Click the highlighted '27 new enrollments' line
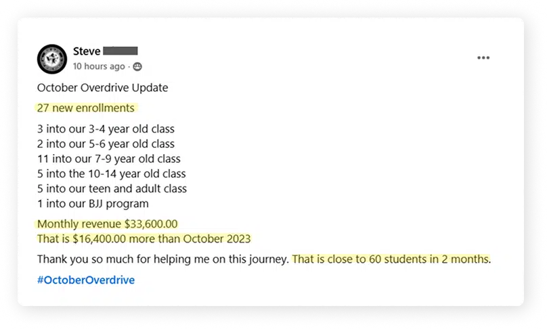This screenshot has width=547, height=329. 86,108
